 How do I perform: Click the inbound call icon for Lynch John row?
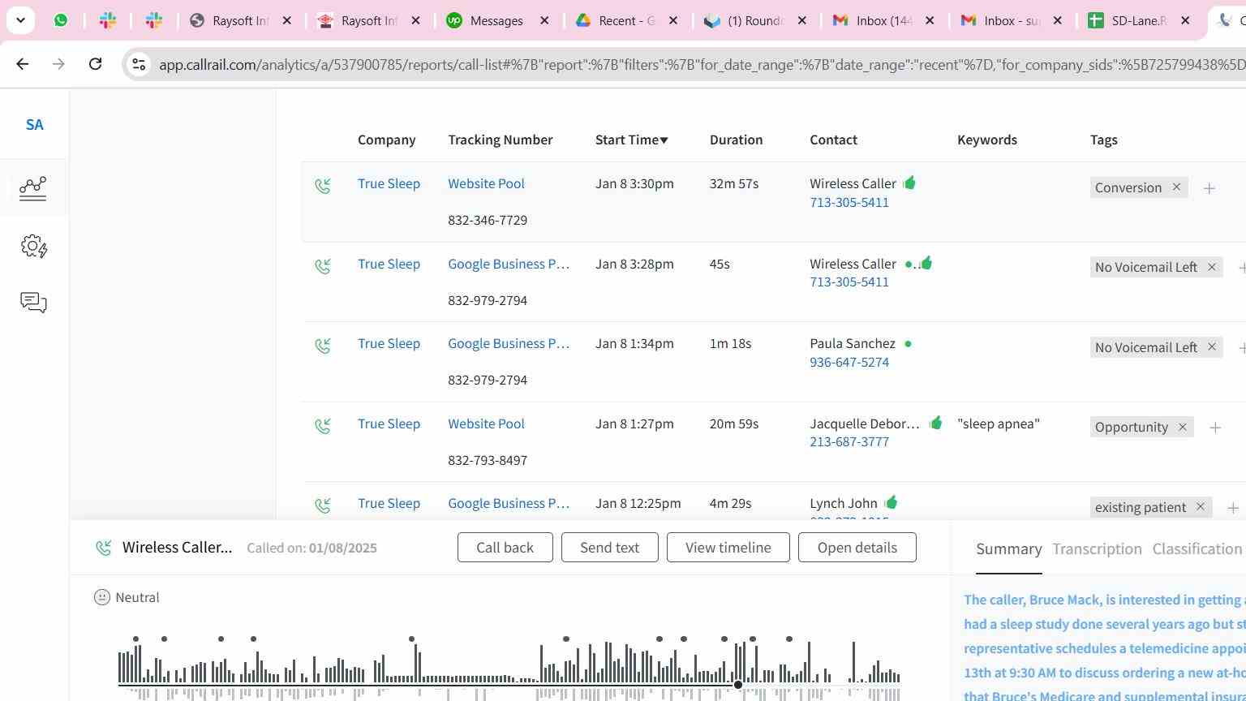click(x=323, y=505)
